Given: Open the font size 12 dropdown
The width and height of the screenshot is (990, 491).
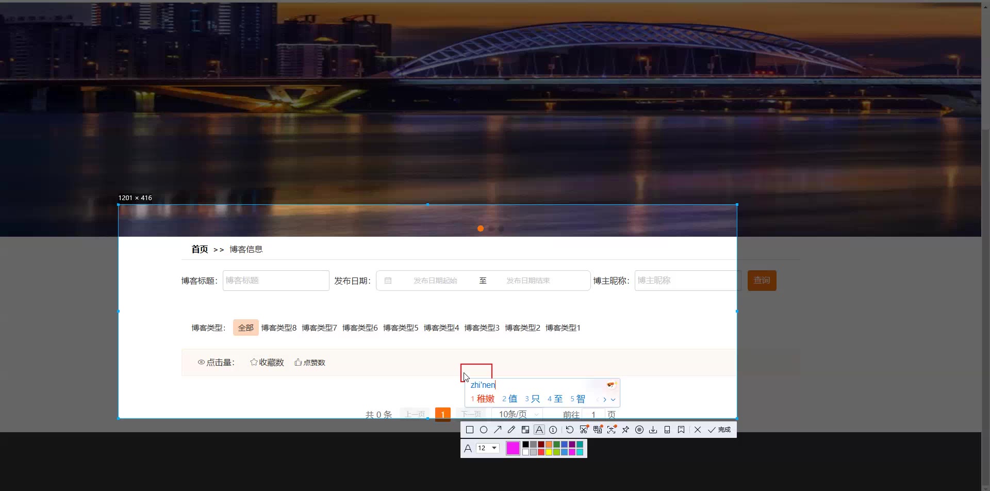Looking at the screenshot, I should (488, 448).
